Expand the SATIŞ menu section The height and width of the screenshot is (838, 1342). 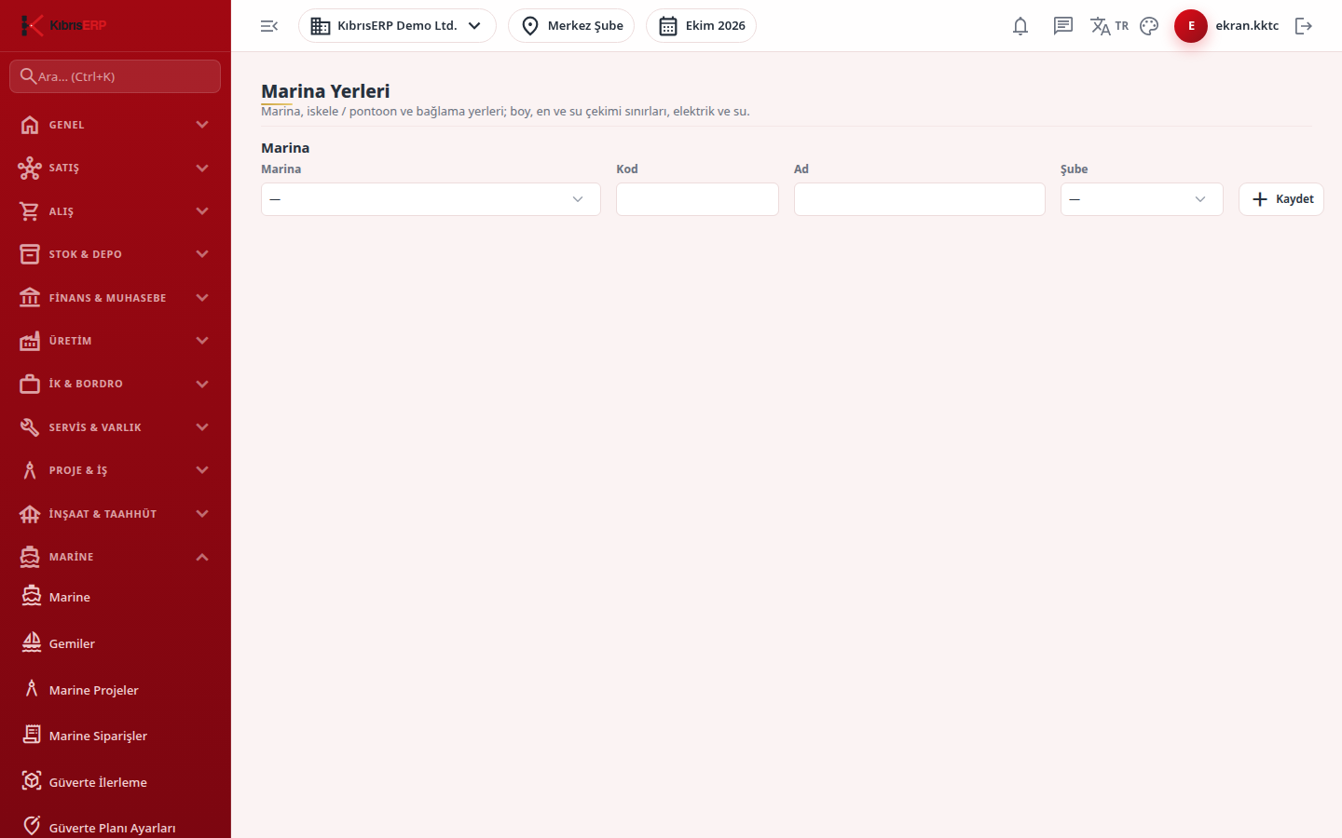point(116,168)
